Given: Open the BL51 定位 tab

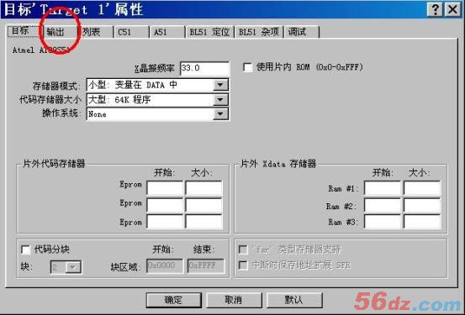Looking at the screenshot, I should (209, 32).
